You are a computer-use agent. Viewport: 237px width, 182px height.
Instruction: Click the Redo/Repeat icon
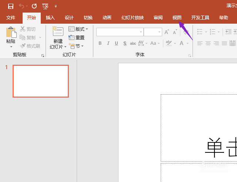pos(34,6)
